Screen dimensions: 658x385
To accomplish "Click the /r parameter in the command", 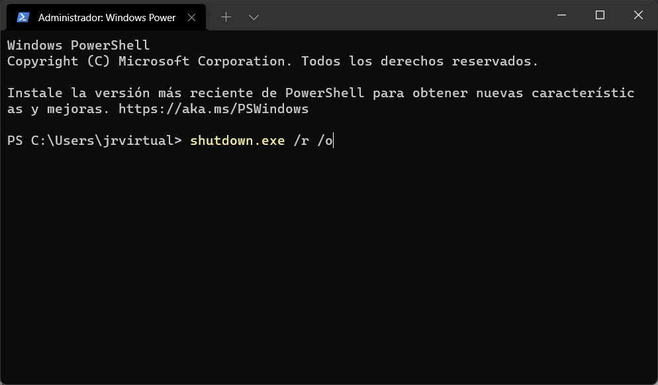I will click(301, 140).
